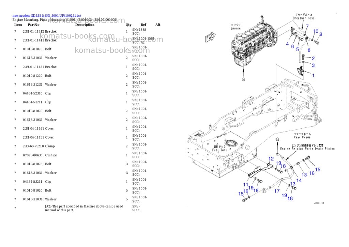This screenshot has height=247, width=349.
Task: Click callout number 7 in diagram
Action: point(307,27)
